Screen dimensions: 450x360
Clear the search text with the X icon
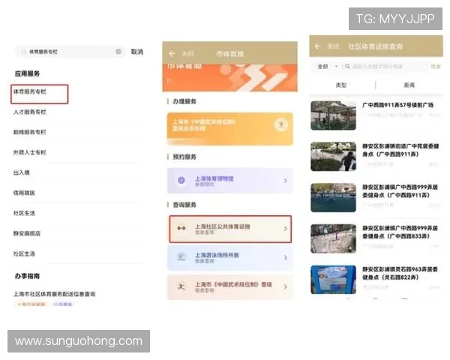tap(118, 52)
